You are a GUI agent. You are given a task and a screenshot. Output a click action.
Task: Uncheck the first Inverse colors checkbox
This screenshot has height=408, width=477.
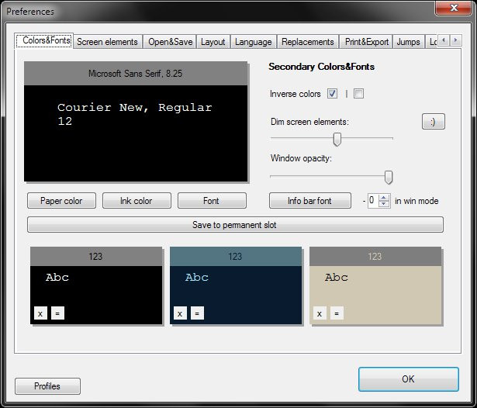click(332, 93)
